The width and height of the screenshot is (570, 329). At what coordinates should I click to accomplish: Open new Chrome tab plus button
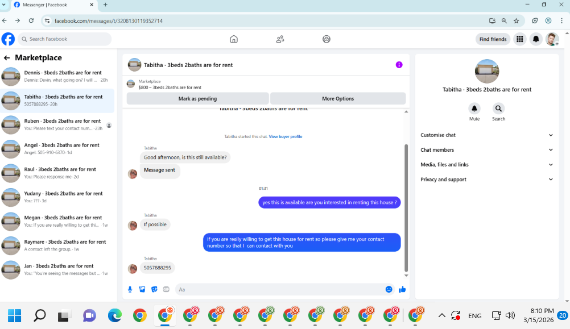(105, 5)
